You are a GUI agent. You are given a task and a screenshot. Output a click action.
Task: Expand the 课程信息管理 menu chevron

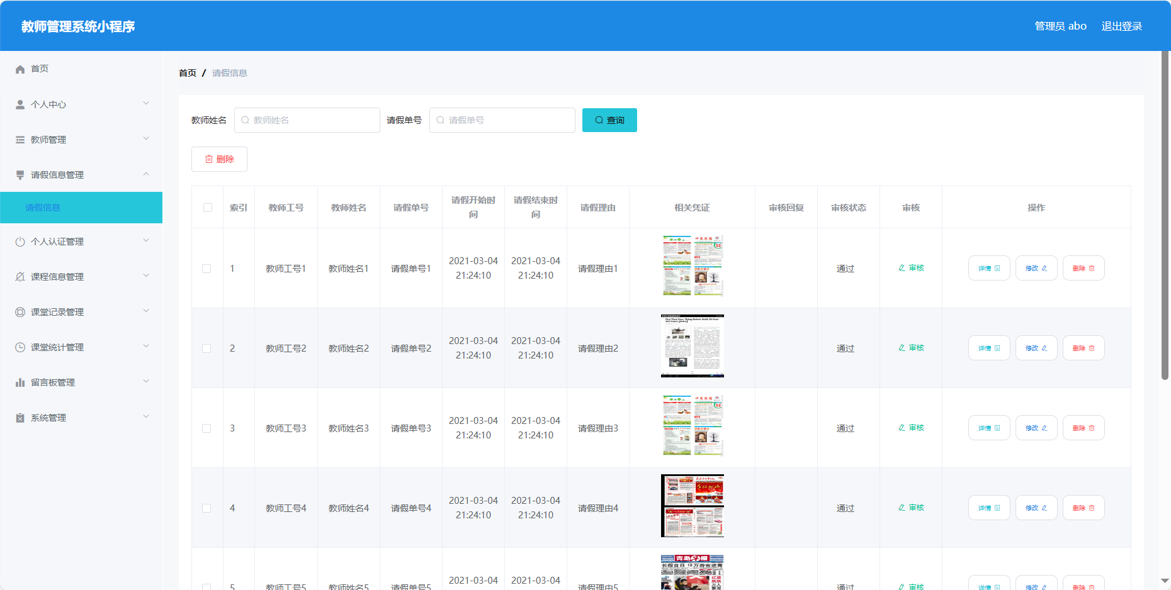click(x=146, y=276)
